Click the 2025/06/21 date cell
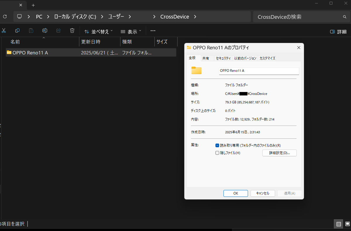The image size is (351, 231). (x=99, y=53)
